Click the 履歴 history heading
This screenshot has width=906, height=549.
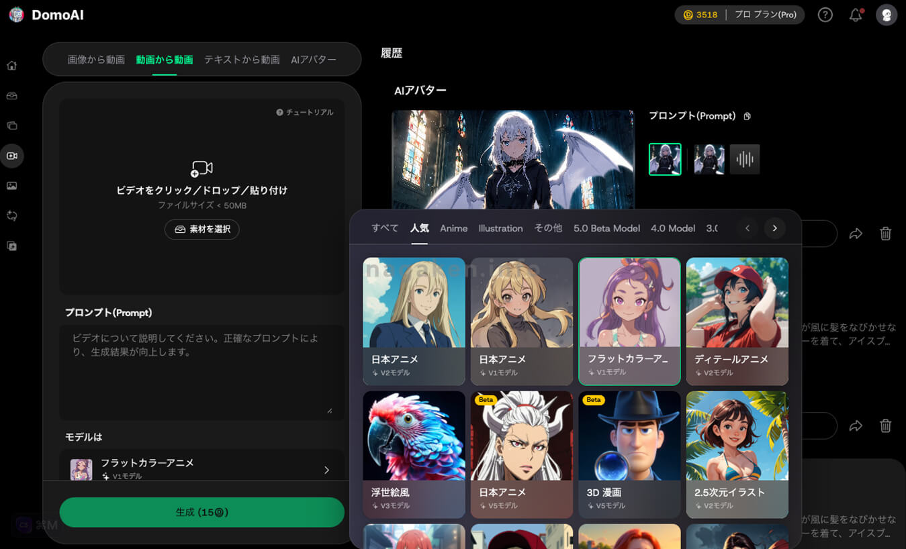(x=392, y=53)
